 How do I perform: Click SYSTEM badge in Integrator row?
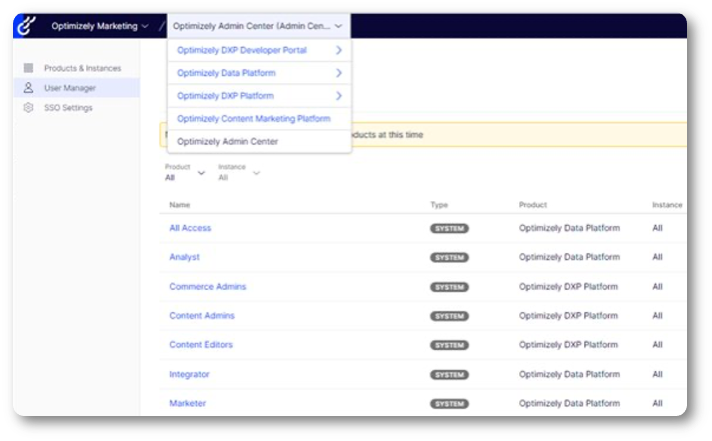click(x=450, y=374)
